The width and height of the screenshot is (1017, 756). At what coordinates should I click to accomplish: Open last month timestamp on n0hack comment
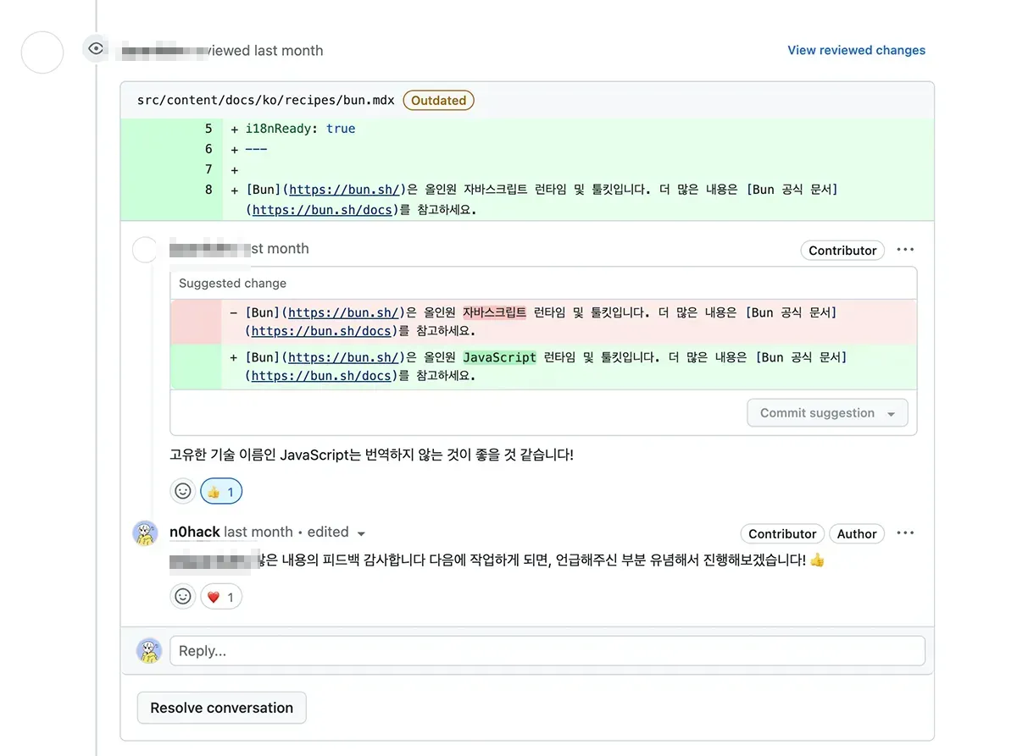[258, 532]
